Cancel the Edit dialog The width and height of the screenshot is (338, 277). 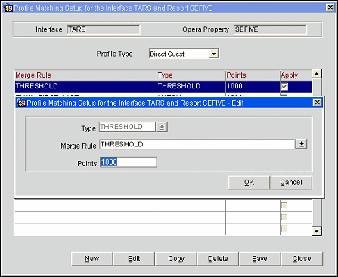coord(291,183)
